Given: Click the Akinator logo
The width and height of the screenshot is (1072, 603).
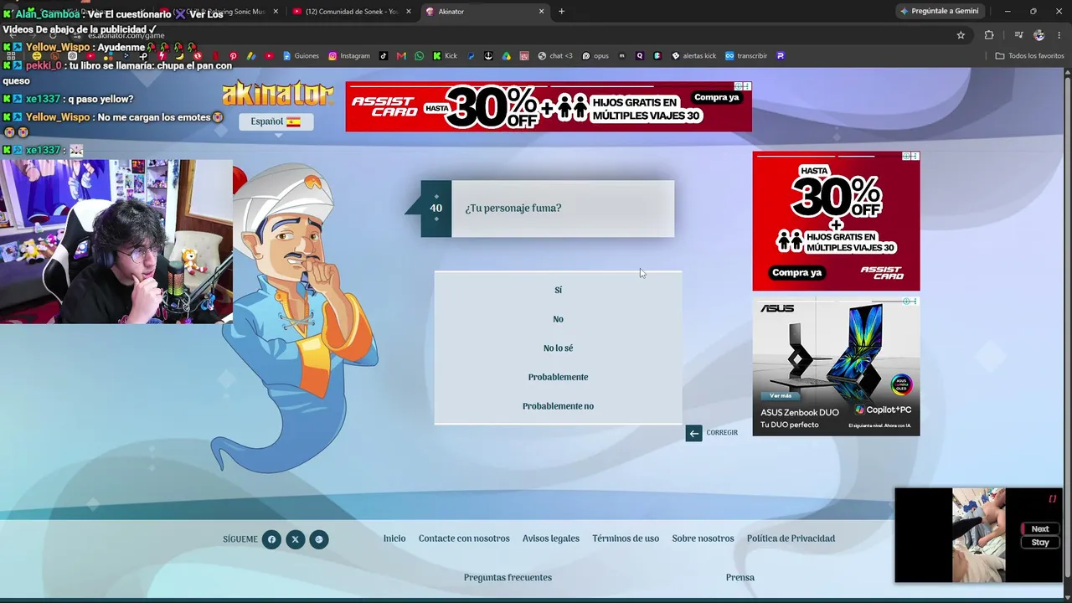Looking at the screenshot, I should pyautogui.click(x=278, y=94).
